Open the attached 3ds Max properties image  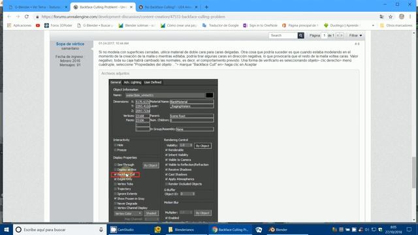click(x=163, y=151)
